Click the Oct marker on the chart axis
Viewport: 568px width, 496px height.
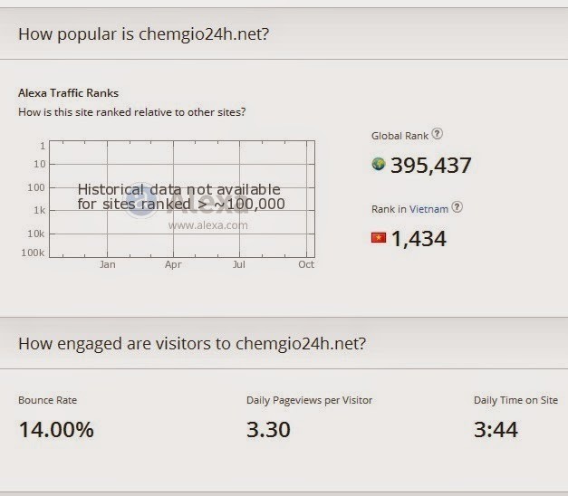click(x=306, y=264)
